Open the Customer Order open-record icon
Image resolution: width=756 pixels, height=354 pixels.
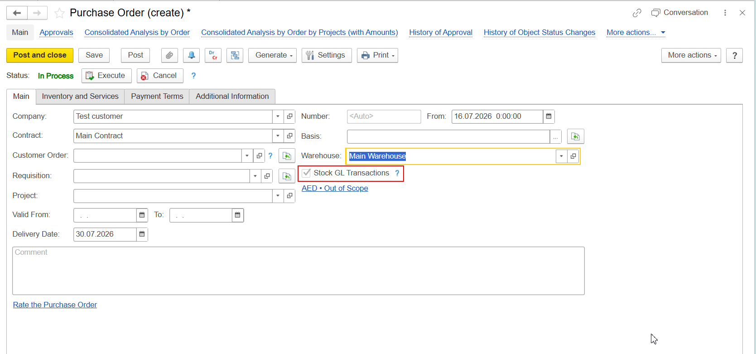click(x=259, y=155)
